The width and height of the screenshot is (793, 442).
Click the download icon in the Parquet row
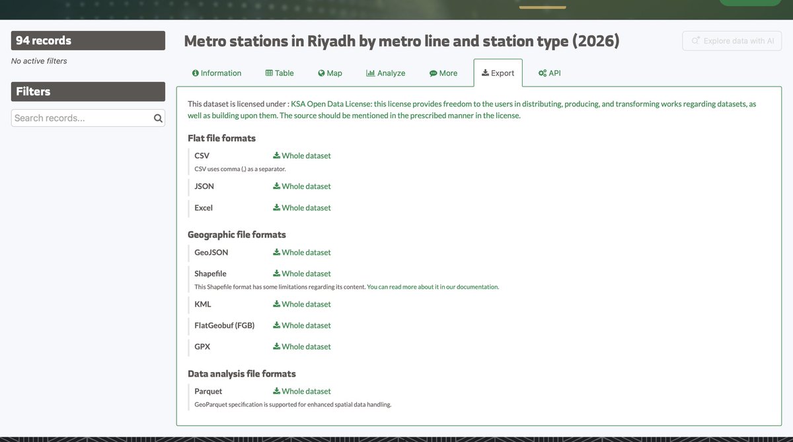click(x=277, y=391)
